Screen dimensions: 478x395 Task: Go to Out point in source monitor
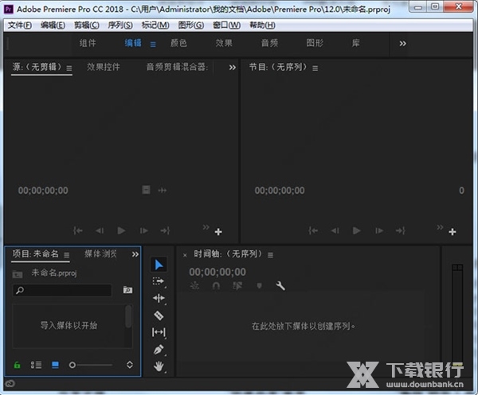(x=165, y=230)
